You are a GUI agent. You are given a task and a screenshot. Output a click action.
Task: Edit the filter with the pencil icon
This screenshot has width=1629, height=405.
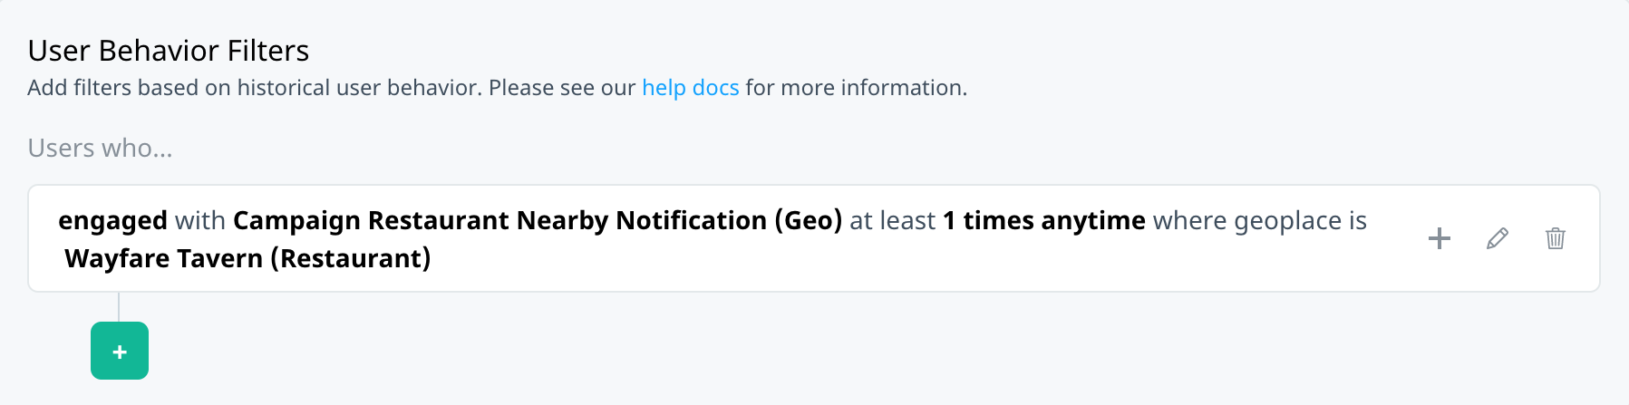click(1498, 238)
